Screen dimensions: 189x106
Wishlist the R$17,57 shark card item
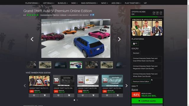tap(58, 95)
